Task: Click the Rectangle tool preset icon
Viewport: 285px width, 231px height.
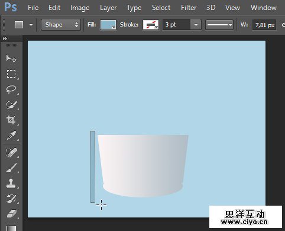Action: click(19, 25)
